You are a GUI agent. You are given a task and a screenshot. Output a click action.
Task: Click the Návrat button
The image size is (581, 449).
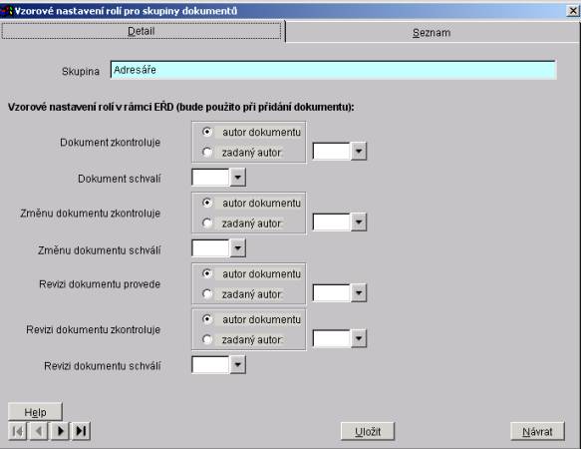click(537, 432)
